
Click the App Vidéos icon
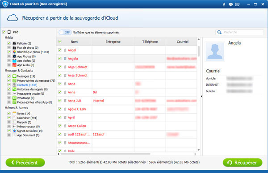(14, 61)
